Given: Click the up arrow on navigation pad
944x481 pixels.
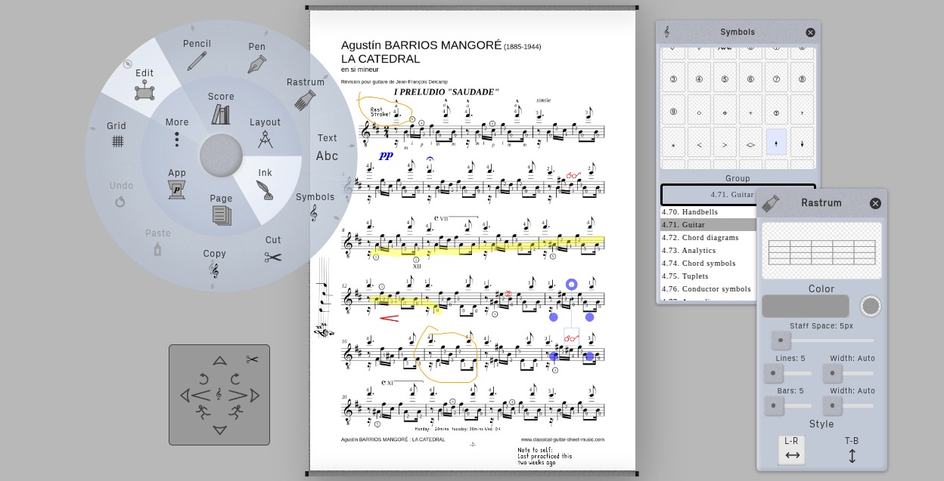Looking at the screenshot, I should click(219, 361).
